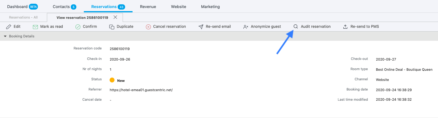
Task: Click the orange New status dot
Action: (112, 80)
